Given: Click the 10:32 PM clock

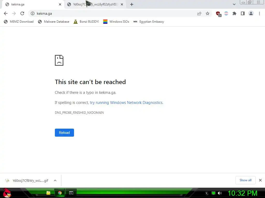Looking at the screenshot, I should tap(242, 193).
